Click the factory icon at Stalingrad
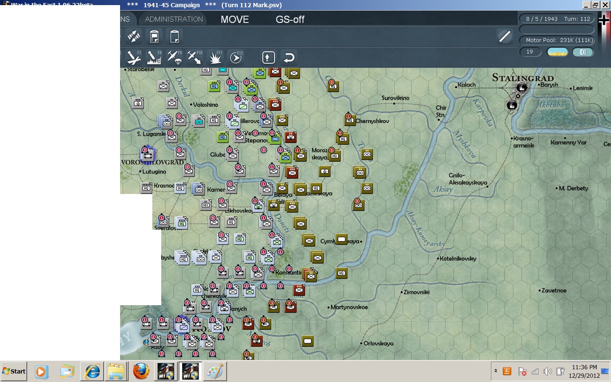611x382 pixels. 521,88
